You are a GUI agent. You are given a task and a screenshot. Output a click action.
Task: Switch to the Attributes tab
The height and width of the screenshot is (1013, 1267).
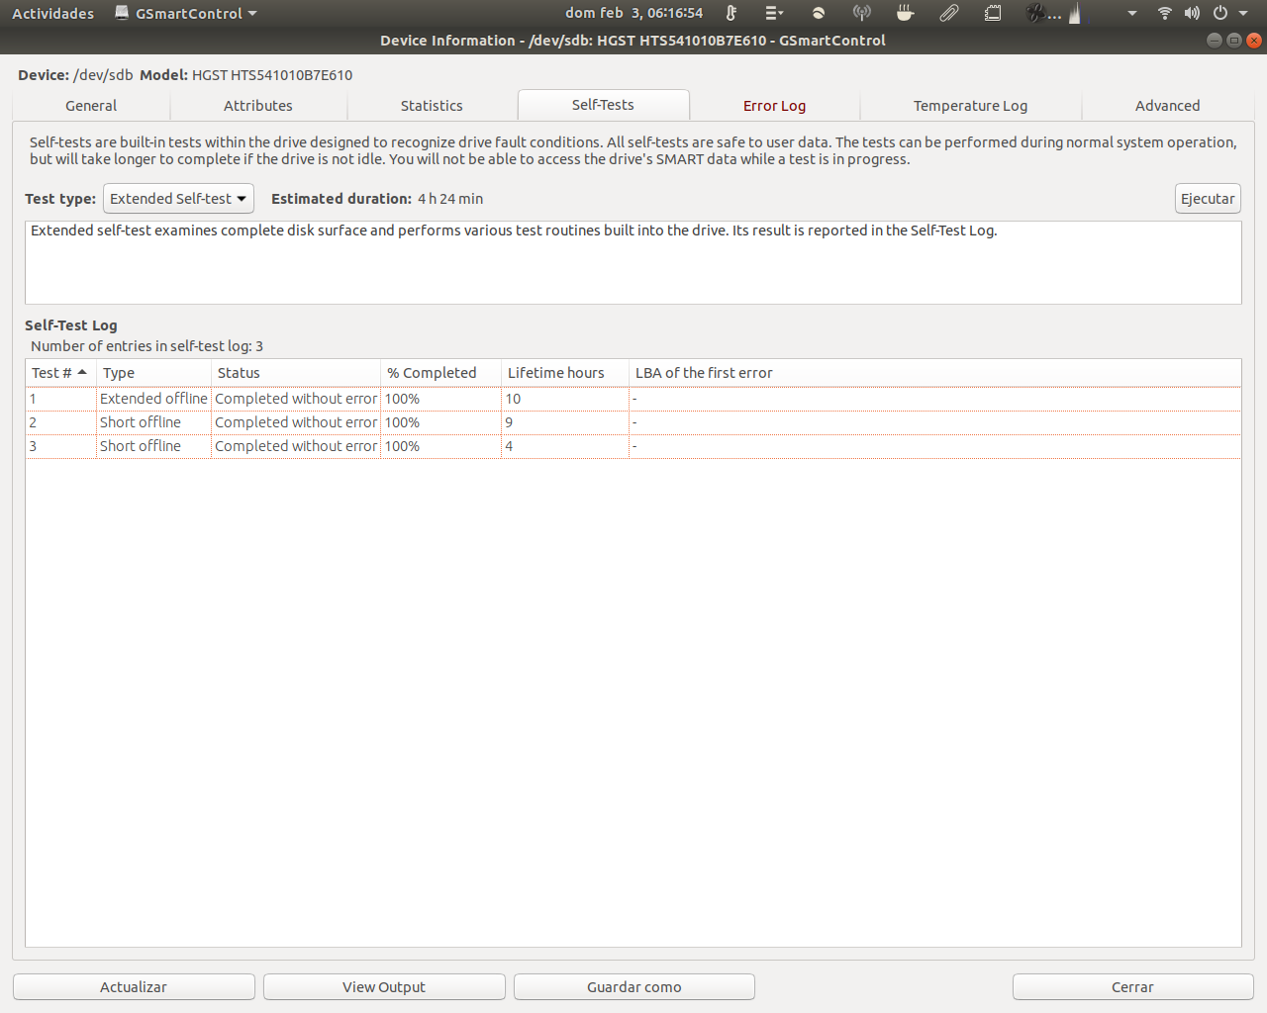click(258, 106)
